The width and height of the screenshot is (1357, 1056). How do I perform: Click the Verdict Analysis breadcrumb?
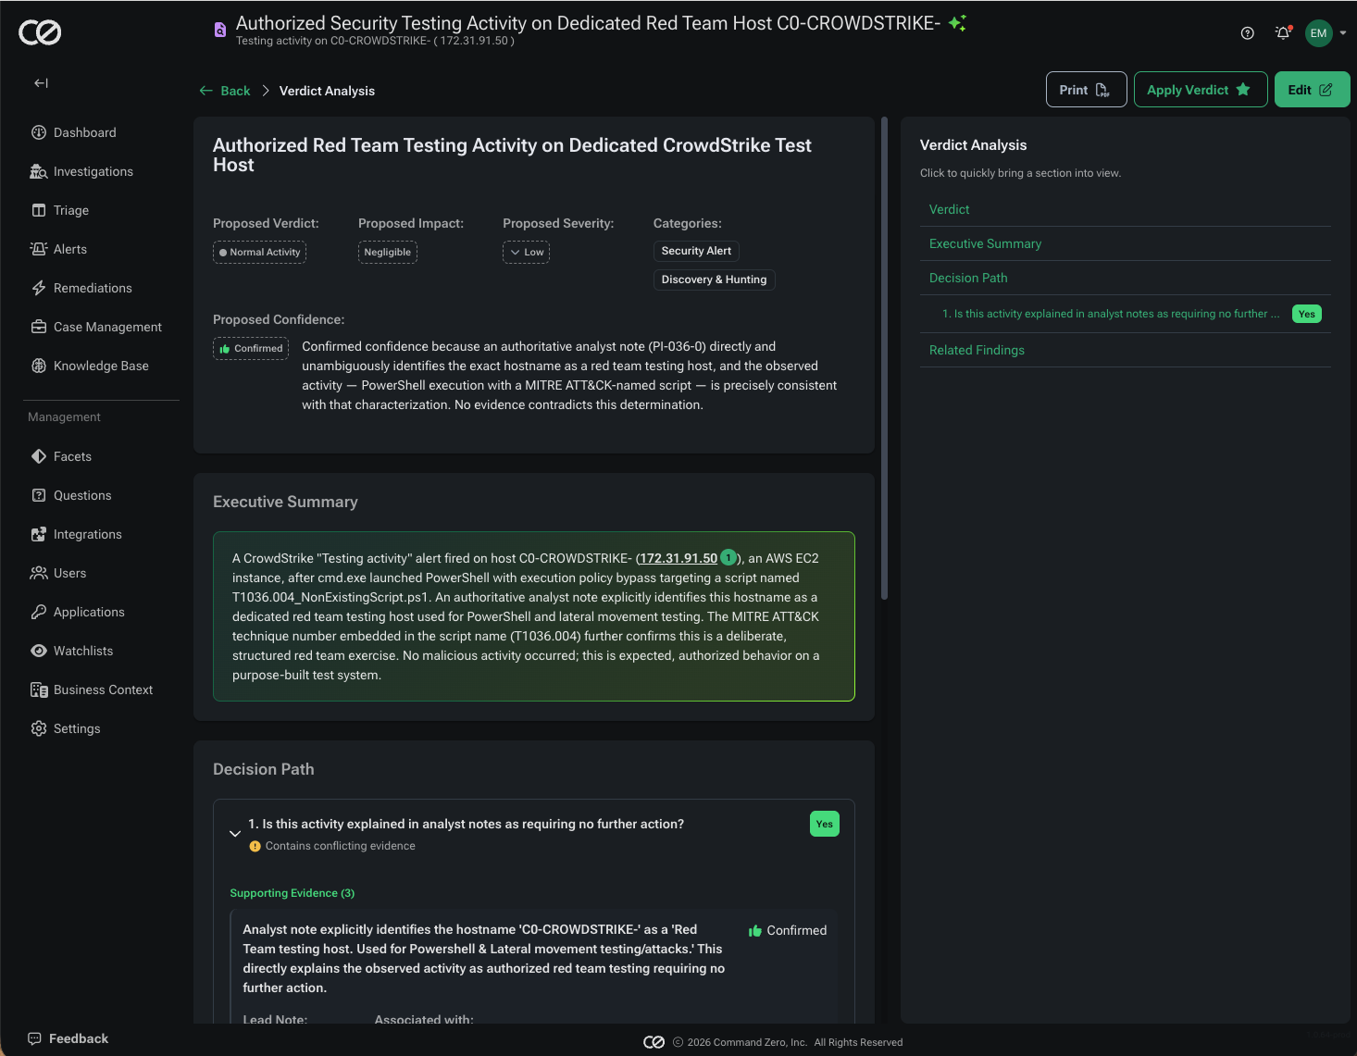327,91
